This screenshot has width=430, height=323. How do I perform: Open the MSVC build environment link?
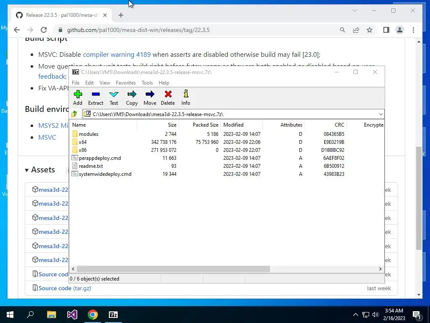point(47,138)
